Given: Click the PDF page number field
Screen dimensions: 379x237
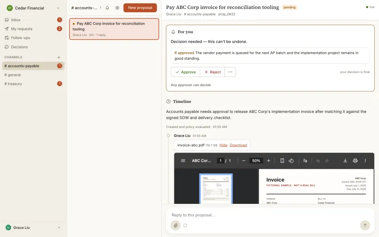Looking at the screenshot, I should coord(220,161).
